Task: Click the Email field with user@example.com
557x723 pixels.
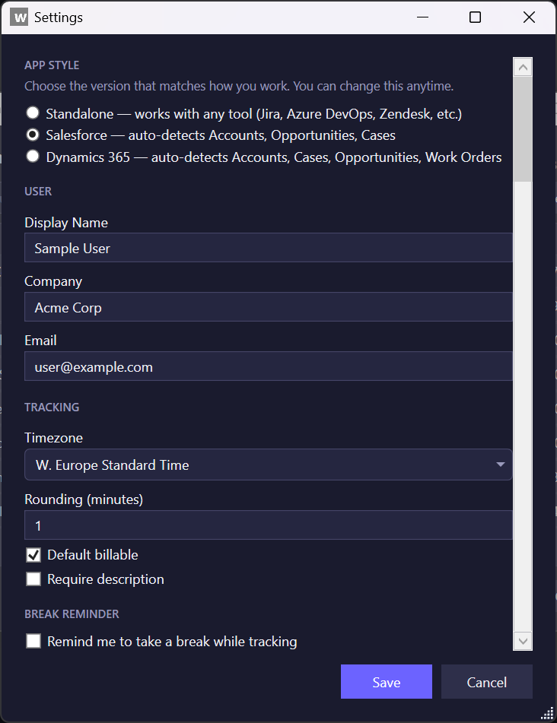Action: point(268,366)
